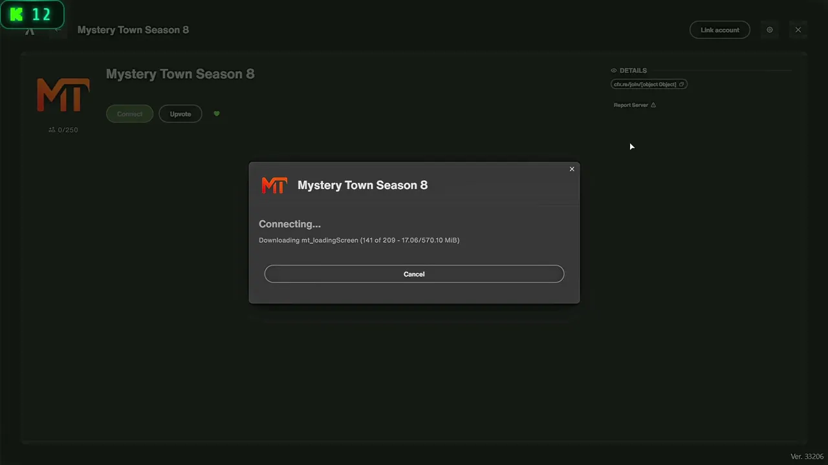Screen dimensions: 828x465
Task: Click the Downloading mt_loadingScreen status text
Action: coord(359,240)
